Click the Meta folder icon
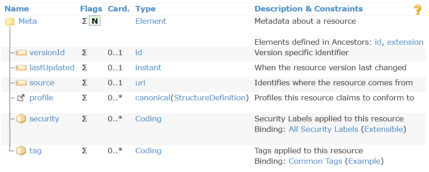 coord(10,21)
